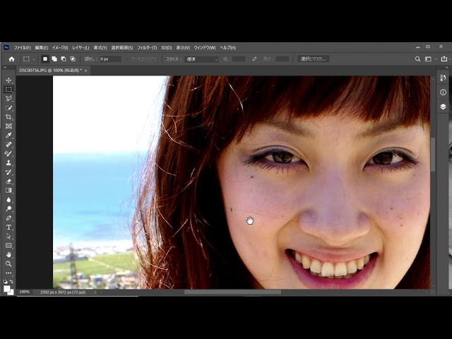The width and height of the screenshot is (452, 339).
Task: Open the フィルター(T) menu
Action: [147, 47]
